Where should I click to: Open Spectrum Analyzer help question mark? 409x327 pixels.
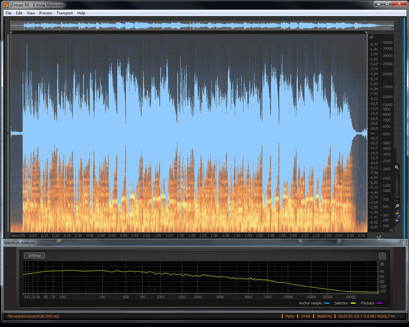[382, 256]
